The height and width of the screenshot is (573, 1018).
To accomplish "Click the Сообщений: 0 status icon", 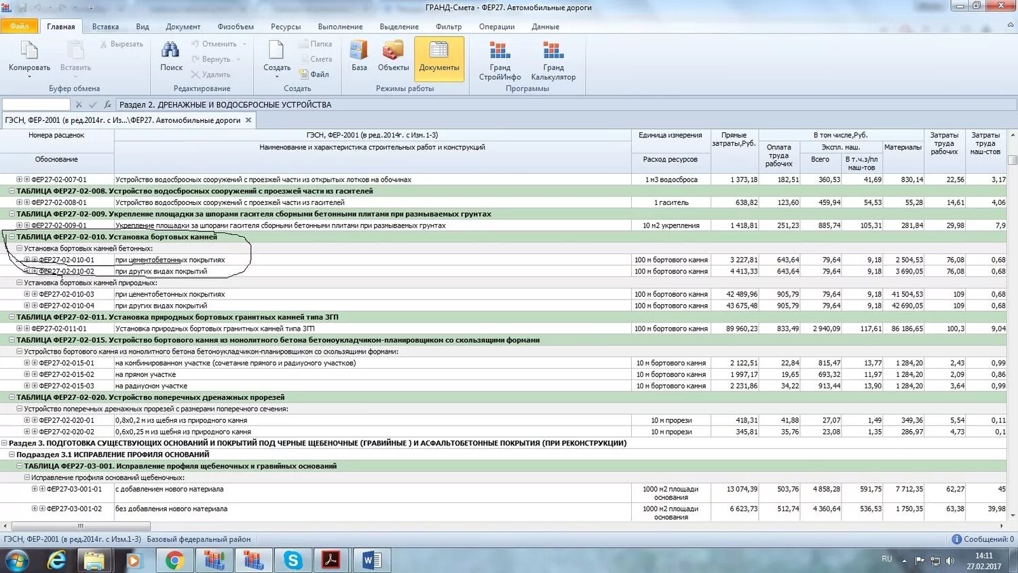I will (x=956, y=539).
